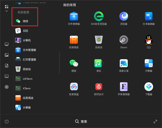Viewport: 162px width, 128px height.
Task: Launch 文本编辑器 from the grid
Action: 148,18
